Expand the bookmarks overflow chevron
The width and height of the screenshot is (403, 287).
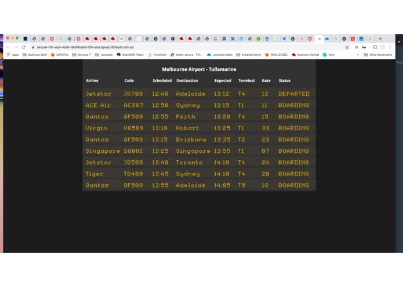click(x=358, y=55)
